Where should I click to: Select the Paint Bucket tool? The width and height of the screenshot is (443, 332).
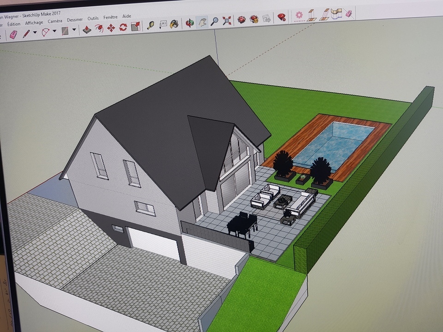point(174,24)
